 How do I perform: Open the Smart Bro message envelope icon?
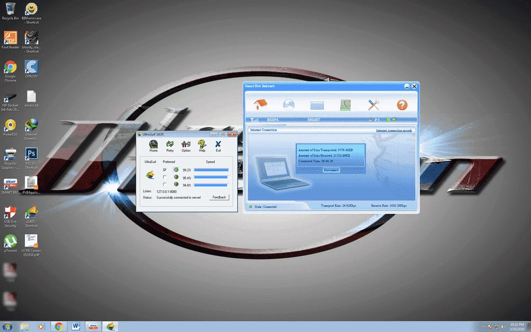(317, 105)
